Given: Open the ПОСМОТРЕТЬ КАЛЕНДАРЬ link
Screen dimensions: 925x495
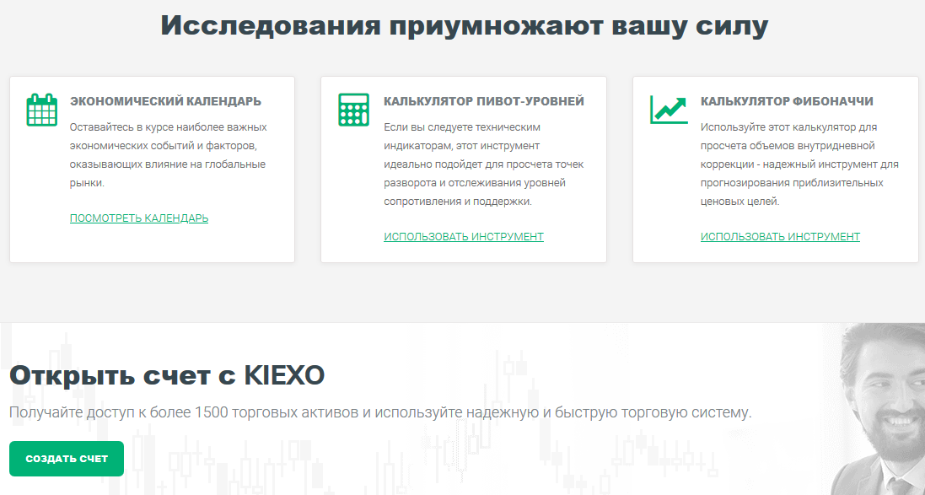Looking at the screenshot, I should [x=139, y=218].
